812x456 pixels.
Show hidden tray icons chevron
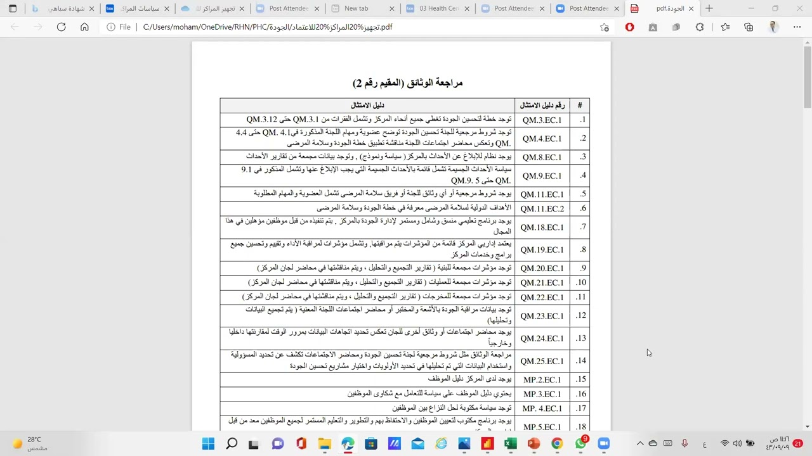640,444
